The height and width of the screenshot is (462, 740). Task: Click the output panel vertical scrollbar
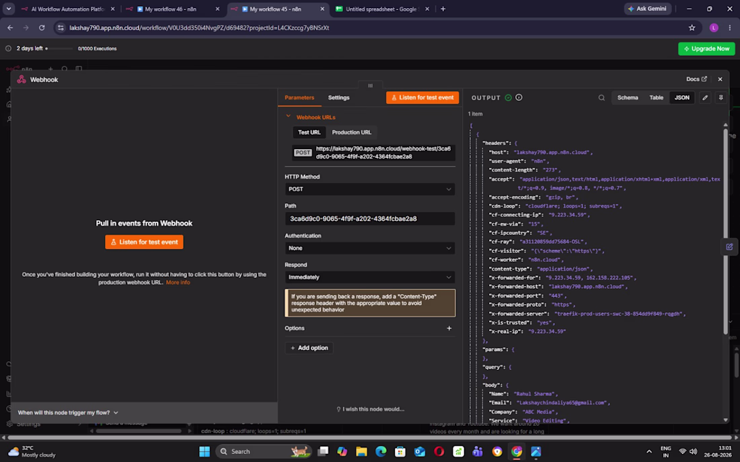click(725, 231)
